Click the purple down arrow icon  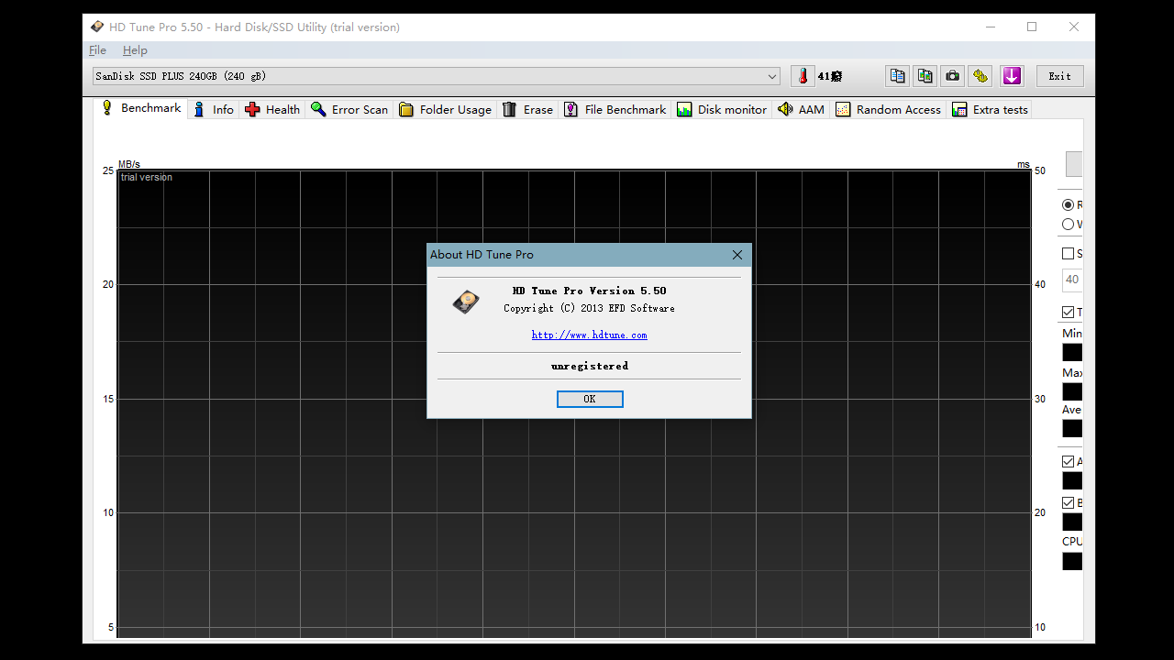pyautogui.click(x=1012, y=76)
